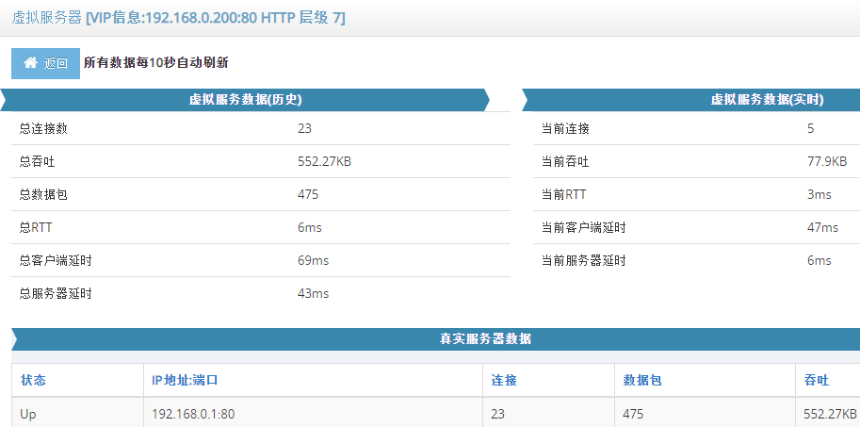Sort by the 数据包 column header
860x427 pixels.
coord(642,380)
